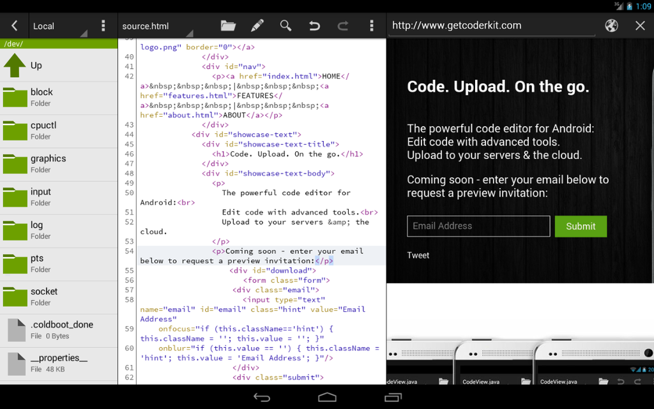The width and height of the screenshot is (654, 409).
Task: Undo the last edit
Action: click(x=314, y=26)
